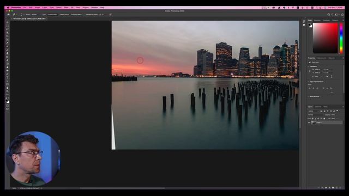Screen dimensions: 349x196
Task: Click the foreground/background color chips in toolbar
Action: click(x=7, y=101)
